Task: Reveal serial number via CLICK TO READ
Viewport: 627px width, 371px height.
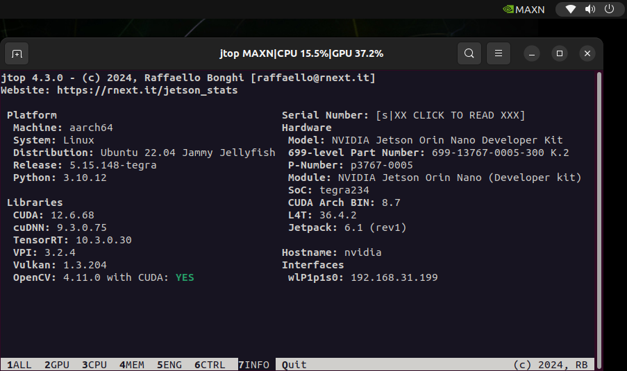Action: 450,115
